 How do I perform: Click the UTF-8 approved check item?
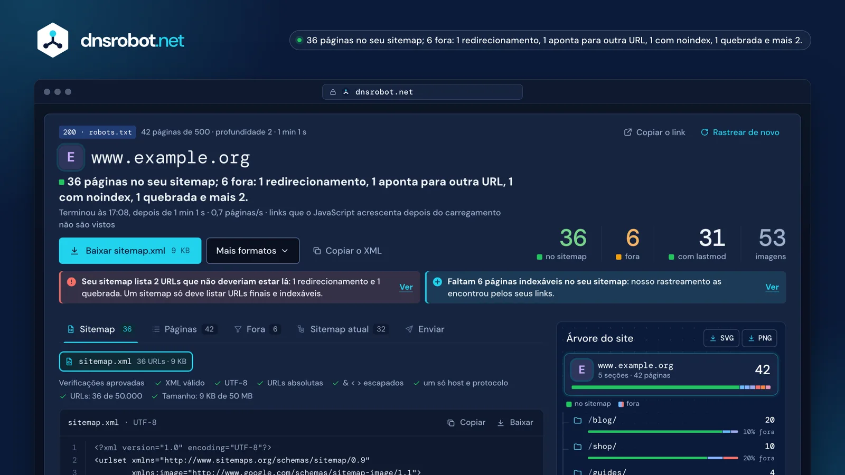point(231,383)
